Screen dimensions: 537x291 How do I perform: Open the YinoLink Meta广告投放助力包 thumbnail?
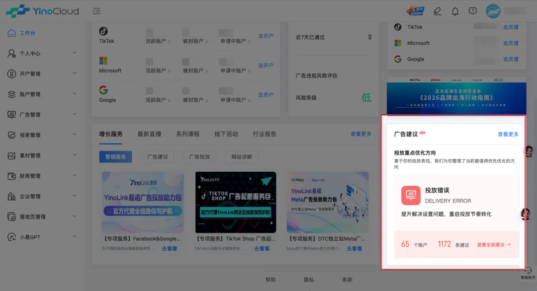tap(328, 203)
